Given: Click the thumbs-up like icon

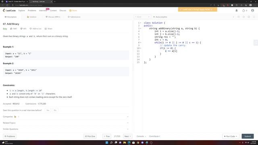Looking at the screenshot, I should click(11, 29).
